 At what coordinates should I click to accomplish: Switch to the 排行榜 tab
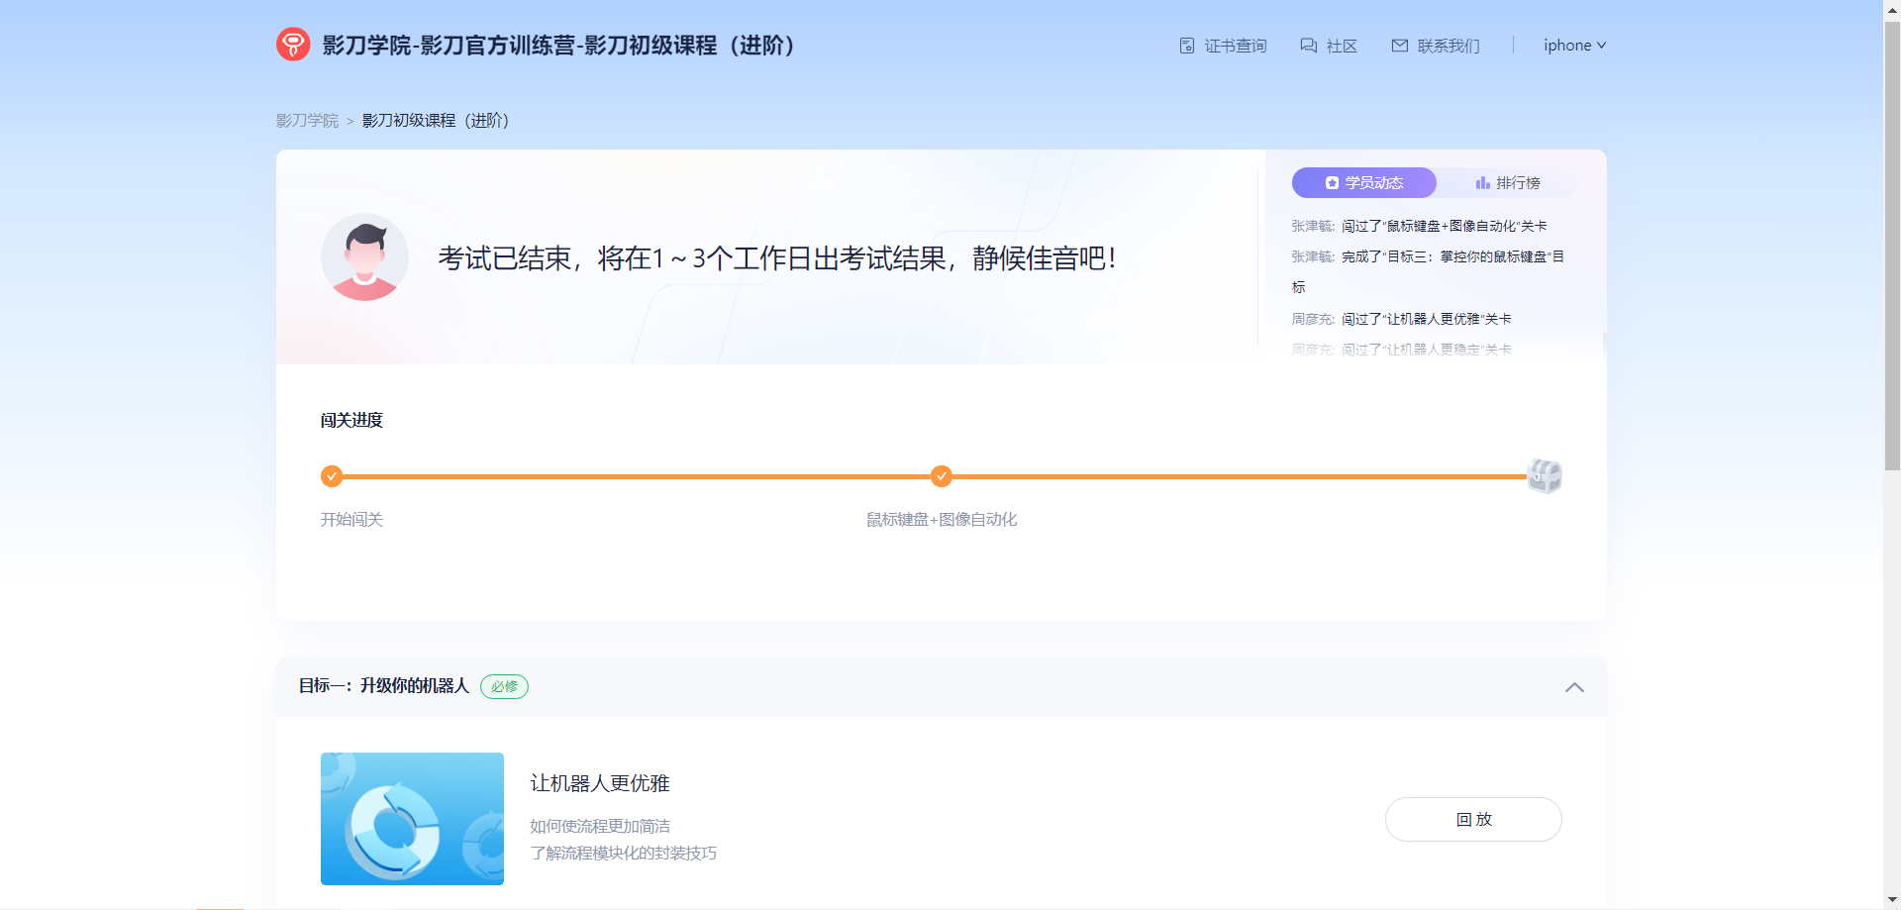[1508, 183]
